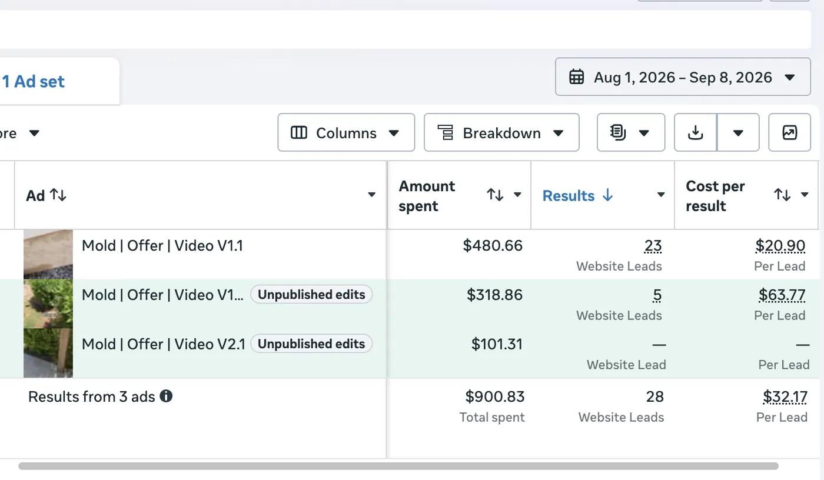
Task: Switch to the 1 Ad set tab
Action: point(33,81)
